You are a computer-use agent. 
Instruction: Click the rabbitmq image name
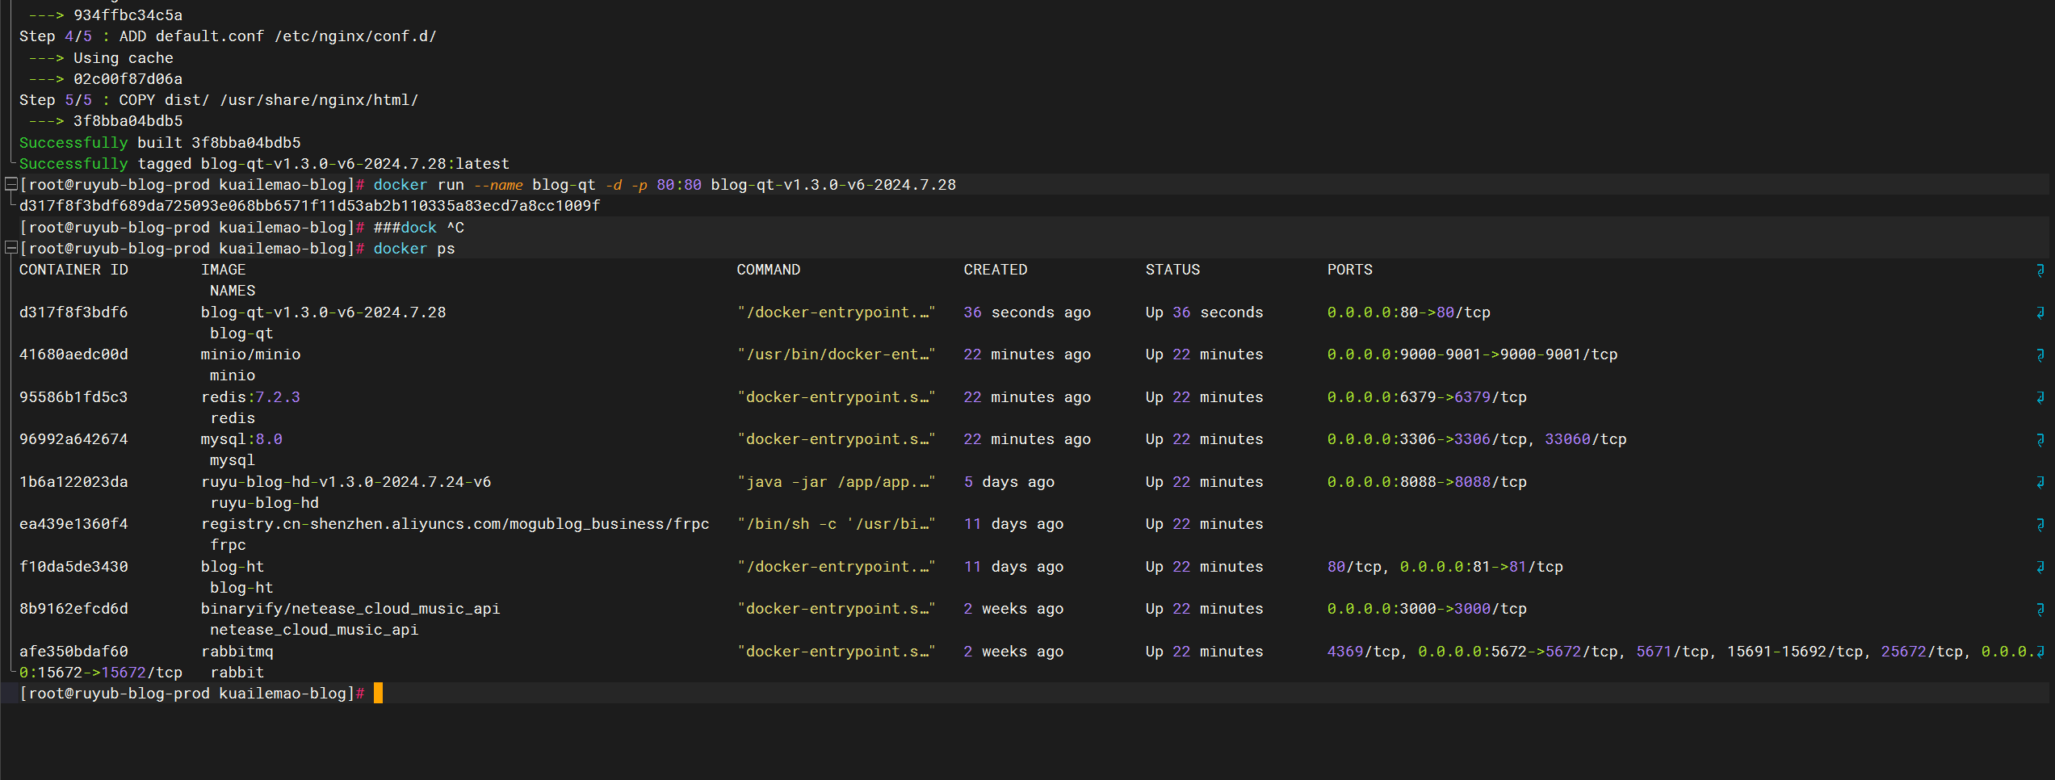coord(237,652)
